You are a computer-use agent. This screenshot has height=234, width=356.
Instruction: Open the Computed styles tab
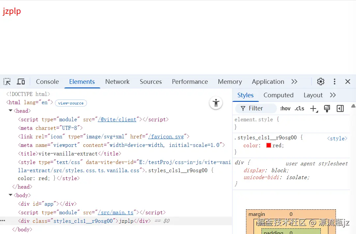[278, 95]
